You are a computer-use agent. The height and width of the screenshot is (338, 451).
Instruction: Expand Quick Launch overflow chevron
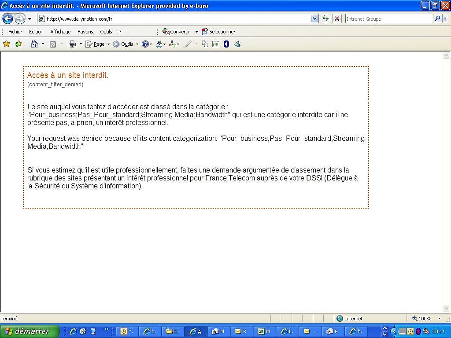coord(107,329)
